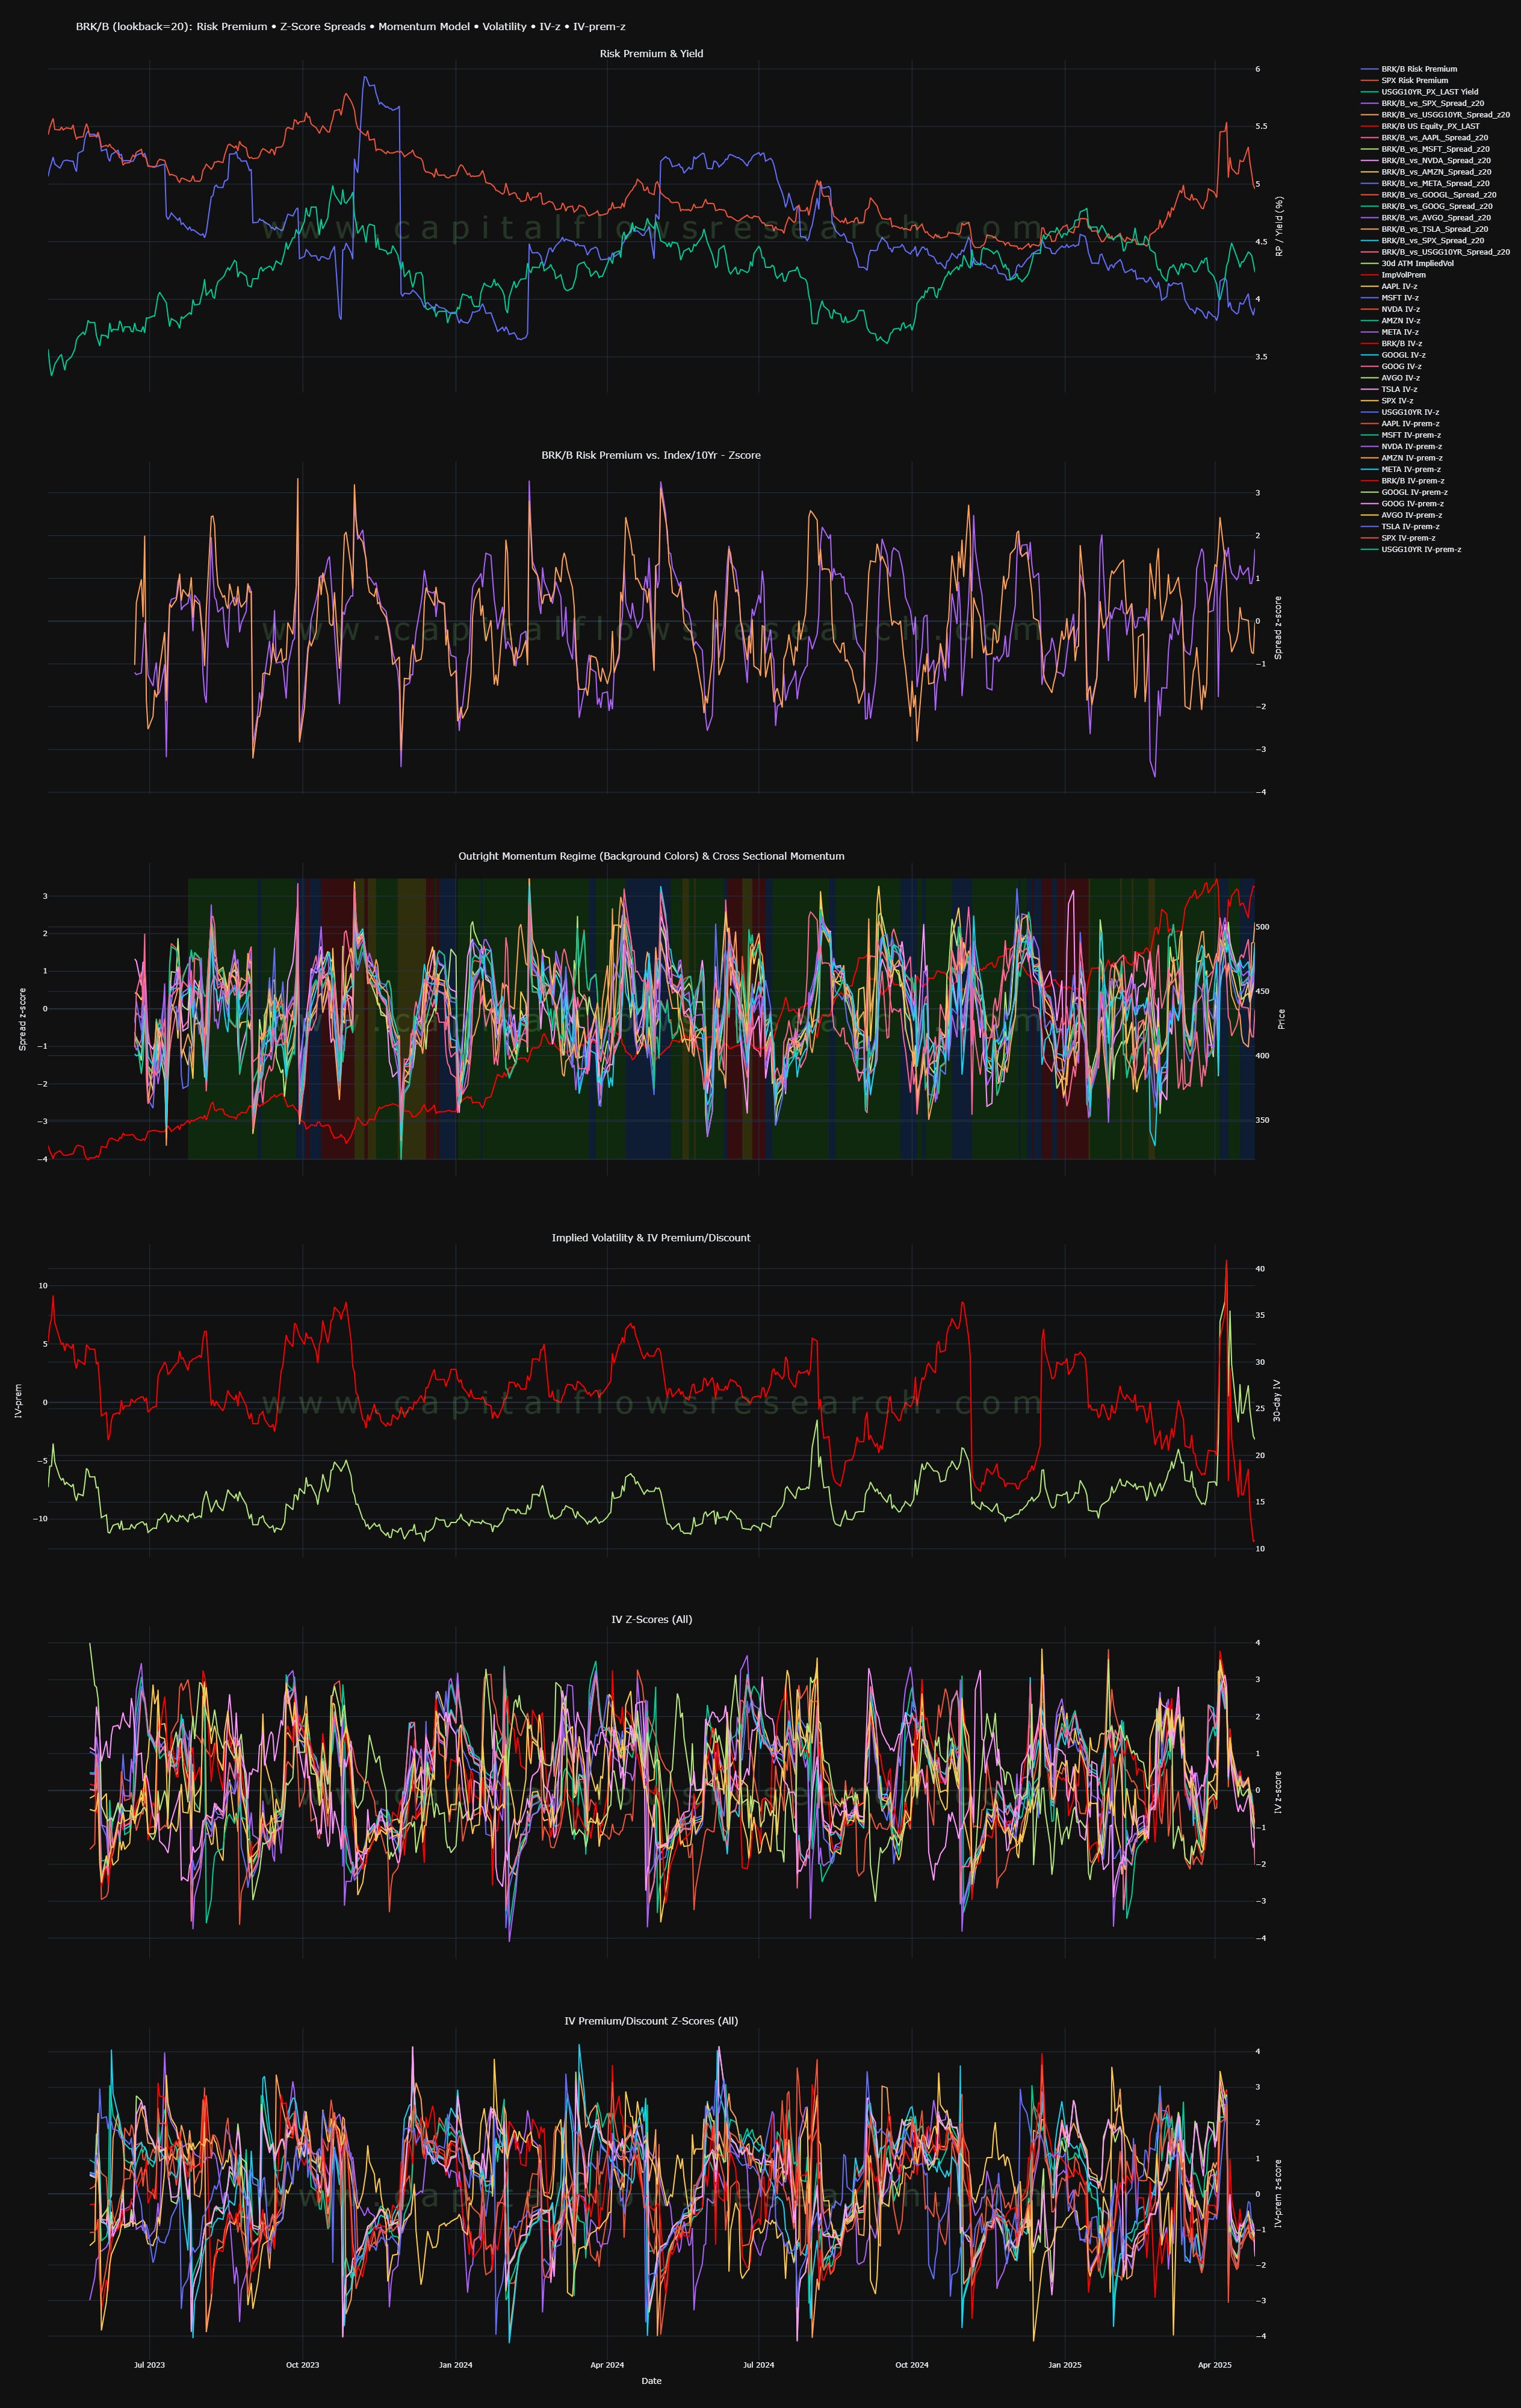1521x2408 pixels.
Task: Hide BRK/B_vs_NVDA_Spread_z20 legend trace
Action: (x=1426, y=160)
